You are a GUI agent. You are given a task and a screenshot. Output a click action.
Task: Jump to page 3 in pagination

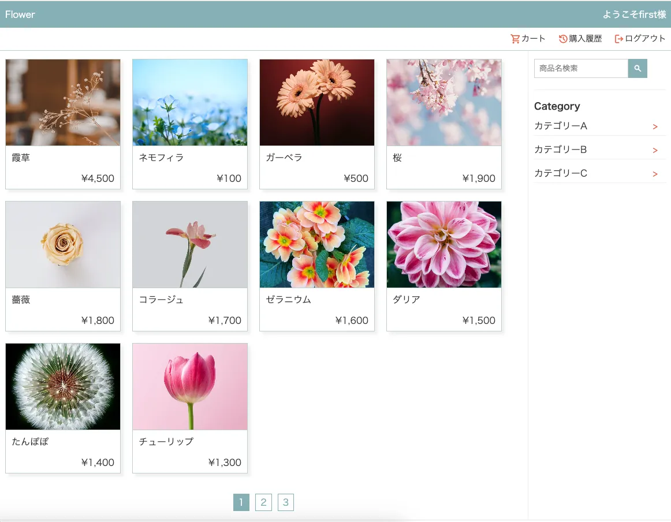click(286, 502)
